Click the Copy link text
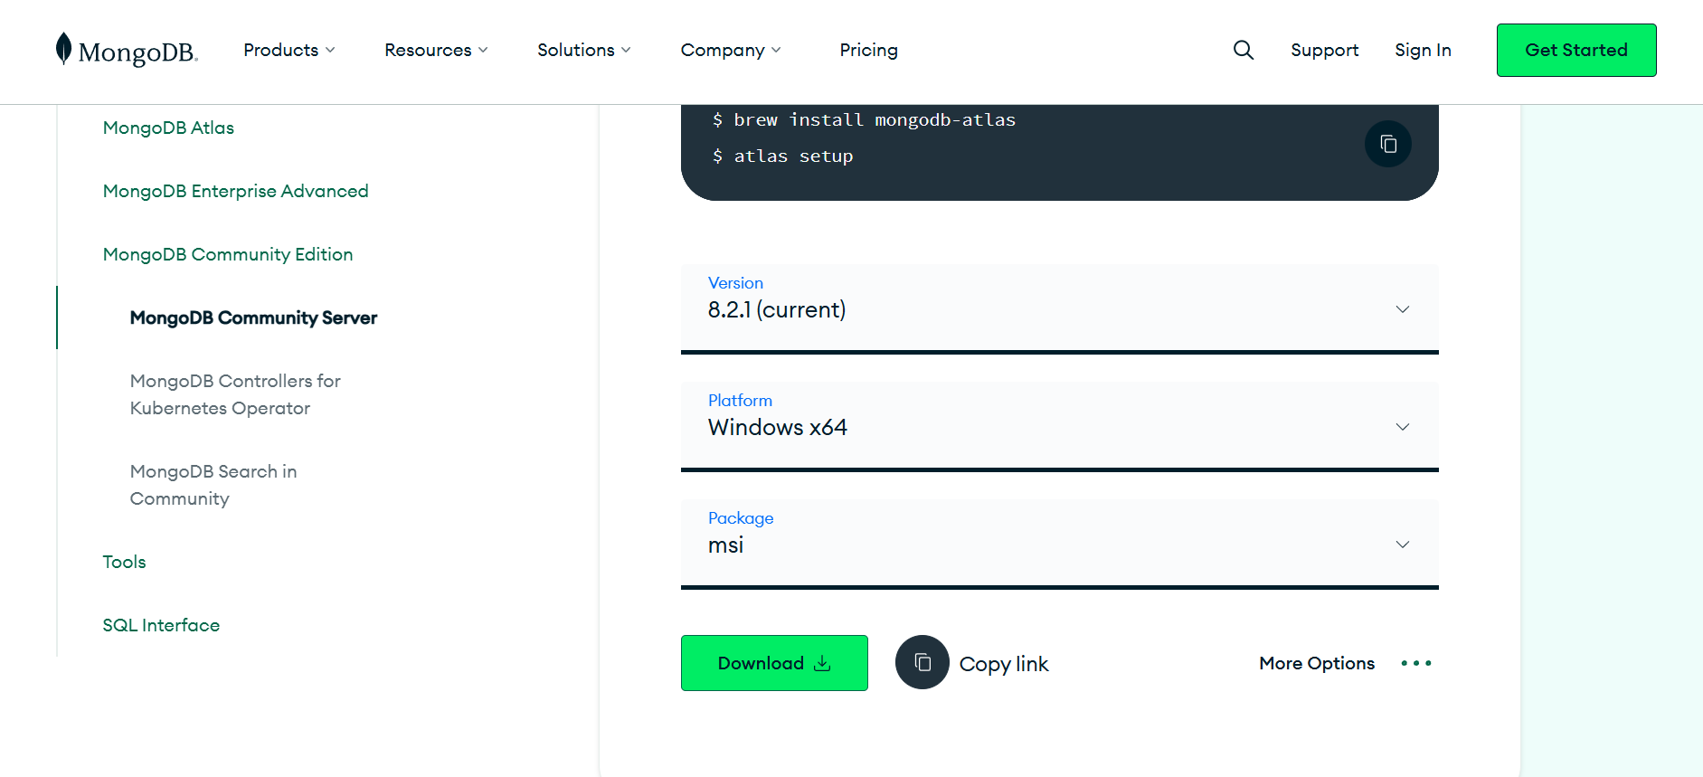The width and height of the screenshot is (1703, 777). 1004,664
